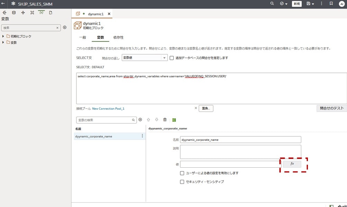Image resolution: width=347 pixels, height=207 pixels.
Task: Expand the 変数 folder in tree
Action: click(x=3, y=42)
